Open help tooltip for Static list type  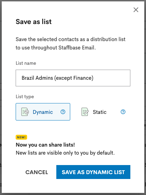point(123,112)
